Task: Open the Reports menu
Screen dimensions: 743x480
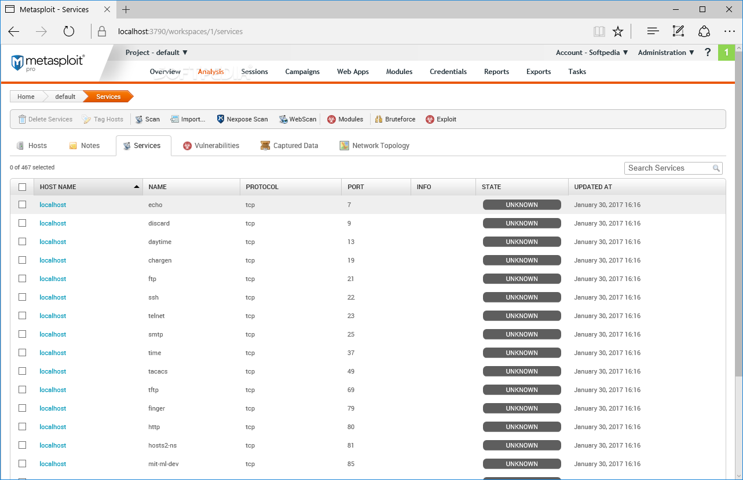Action: [x=496, y=72]
